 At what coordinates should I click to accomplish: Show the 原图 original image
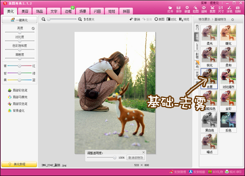pos(159,19)
